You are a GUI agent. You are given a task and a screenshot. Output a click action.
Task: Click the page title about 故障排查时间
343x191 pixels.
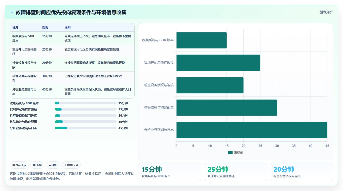(x=71, y=12)
